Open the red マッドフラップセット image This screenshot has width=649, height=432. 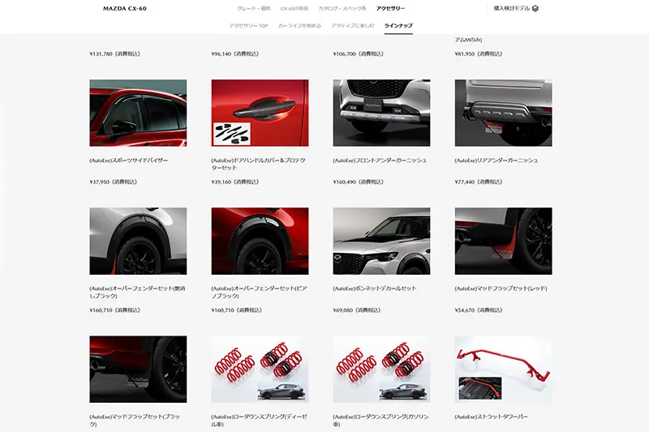503,241
